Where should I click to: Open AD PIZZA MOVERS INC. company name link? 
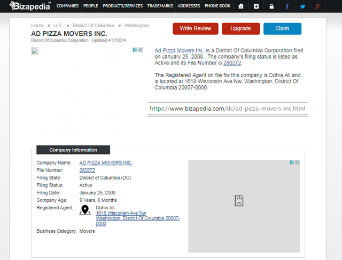106,162
